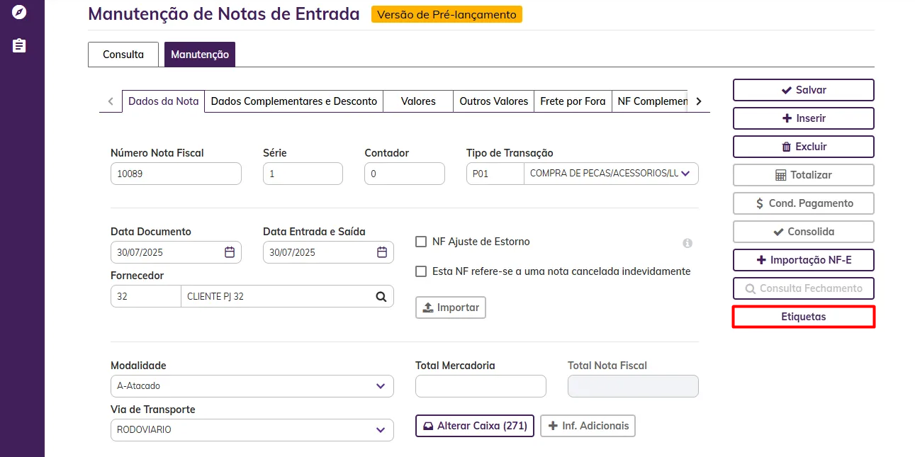
Task: Click the Número Nota Fiscal field
Action: coord(176,174)
